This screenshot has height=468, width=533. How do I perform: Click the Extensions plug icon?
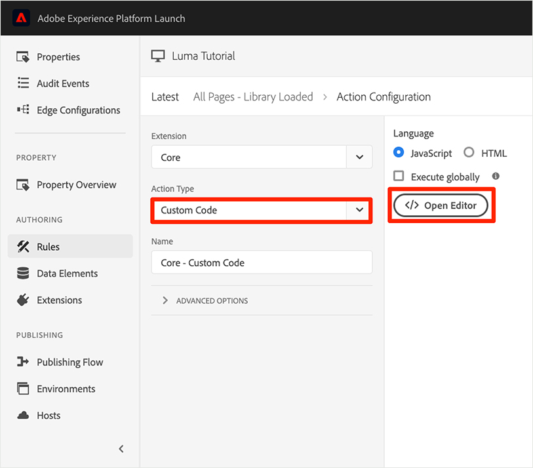tap(23, 300)
